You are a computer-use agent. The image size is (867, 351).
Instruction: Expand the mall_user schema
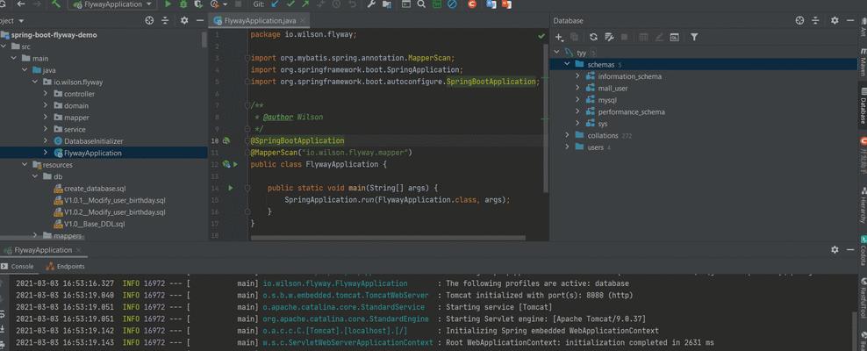click(x=577, y=88)
